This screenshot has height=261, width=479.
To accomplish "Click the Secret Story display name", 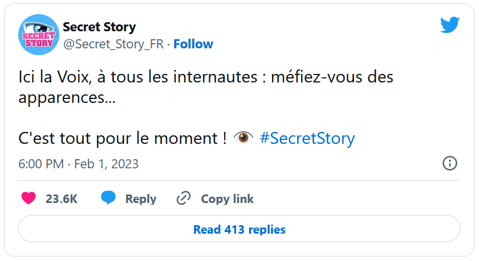I will coord(99,27).
